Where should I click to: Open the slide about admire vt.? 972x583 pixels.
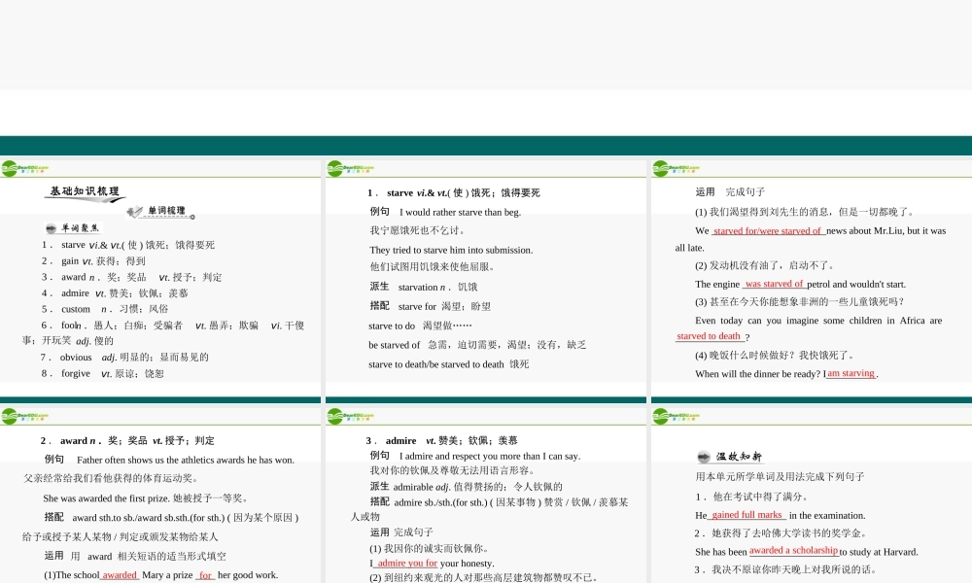tap(486, 495)
